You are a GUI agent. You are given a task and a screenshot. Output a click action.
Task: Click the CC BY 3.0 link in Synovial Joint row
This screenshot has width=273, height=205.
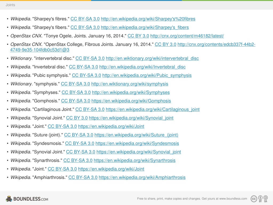pos(77,118)
